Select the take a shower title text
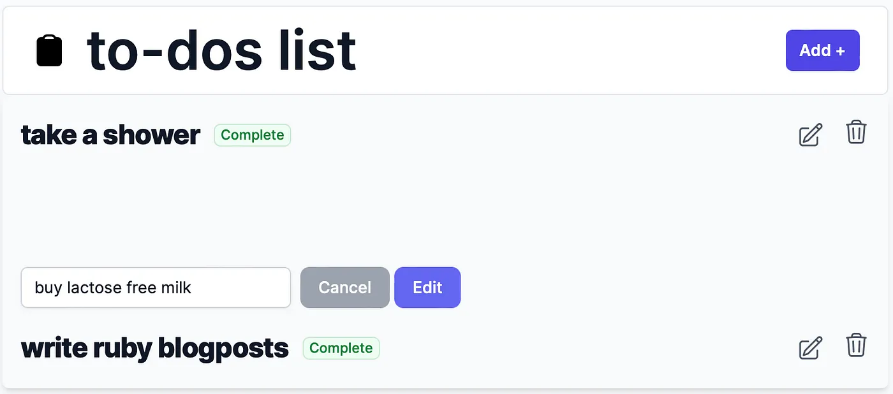Viewport: 893px width, 394px height. pyautogui.click(x=110, y=135)
